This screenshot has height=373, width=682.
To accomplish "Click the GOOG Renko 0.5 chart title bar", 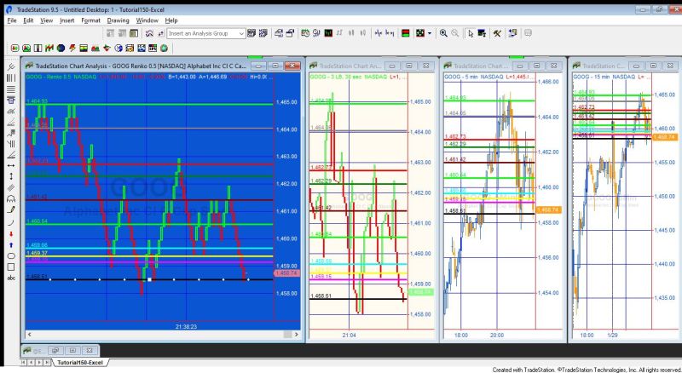I will click(139, 66).
